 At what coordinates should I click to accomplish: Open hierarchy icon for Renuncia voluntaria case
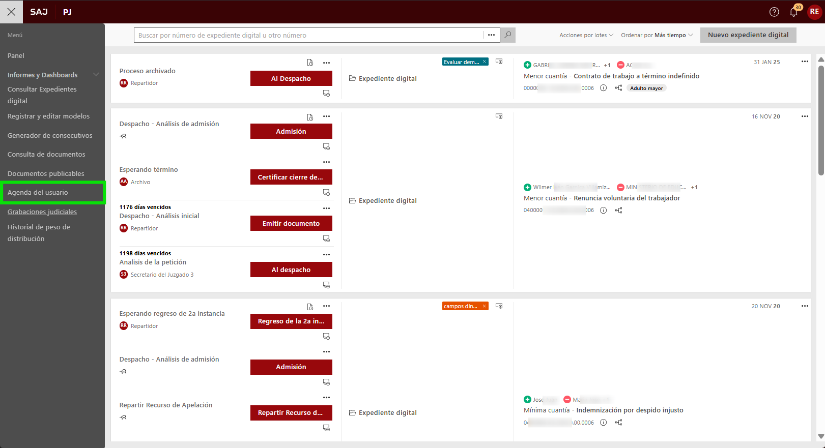tap(618, 210)
